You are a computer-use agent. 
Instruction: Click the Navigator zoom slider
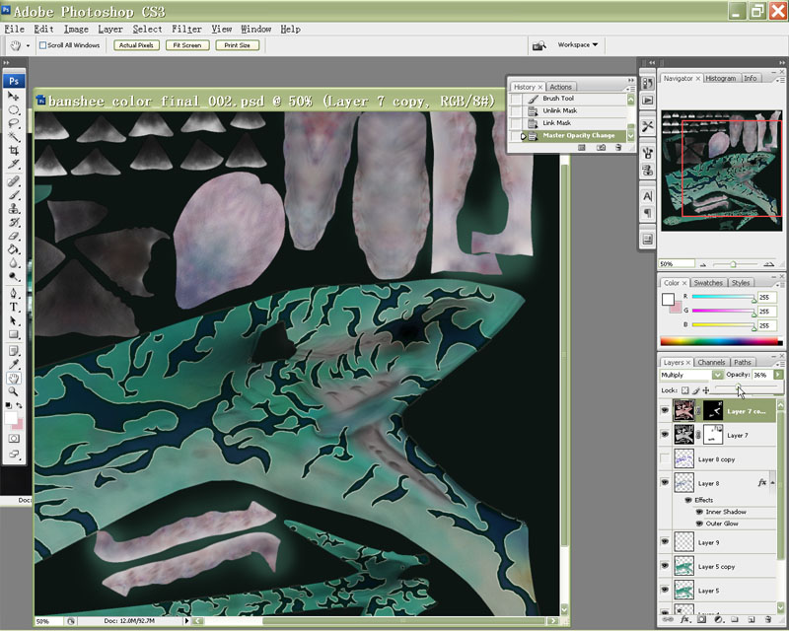tap(733, 263)
